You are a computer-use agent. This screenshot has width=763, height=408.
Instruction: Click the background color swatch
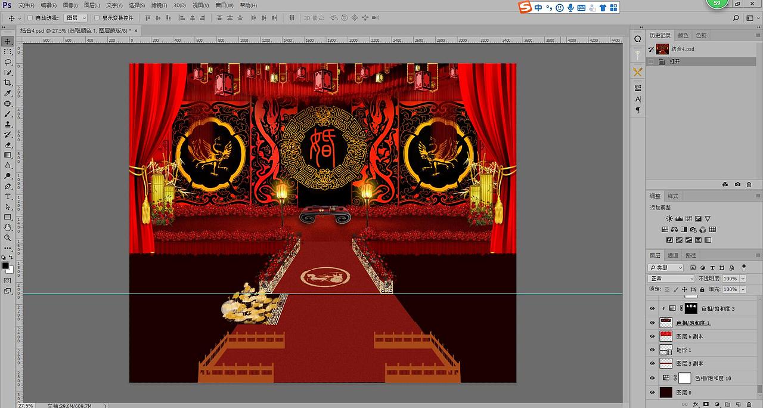click(10, 270)
